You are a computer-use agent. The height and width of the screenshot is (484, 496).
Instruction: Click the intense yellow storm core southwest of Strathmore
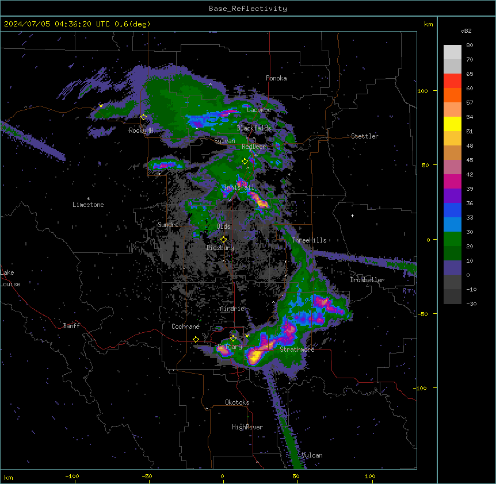coord(255,356)
